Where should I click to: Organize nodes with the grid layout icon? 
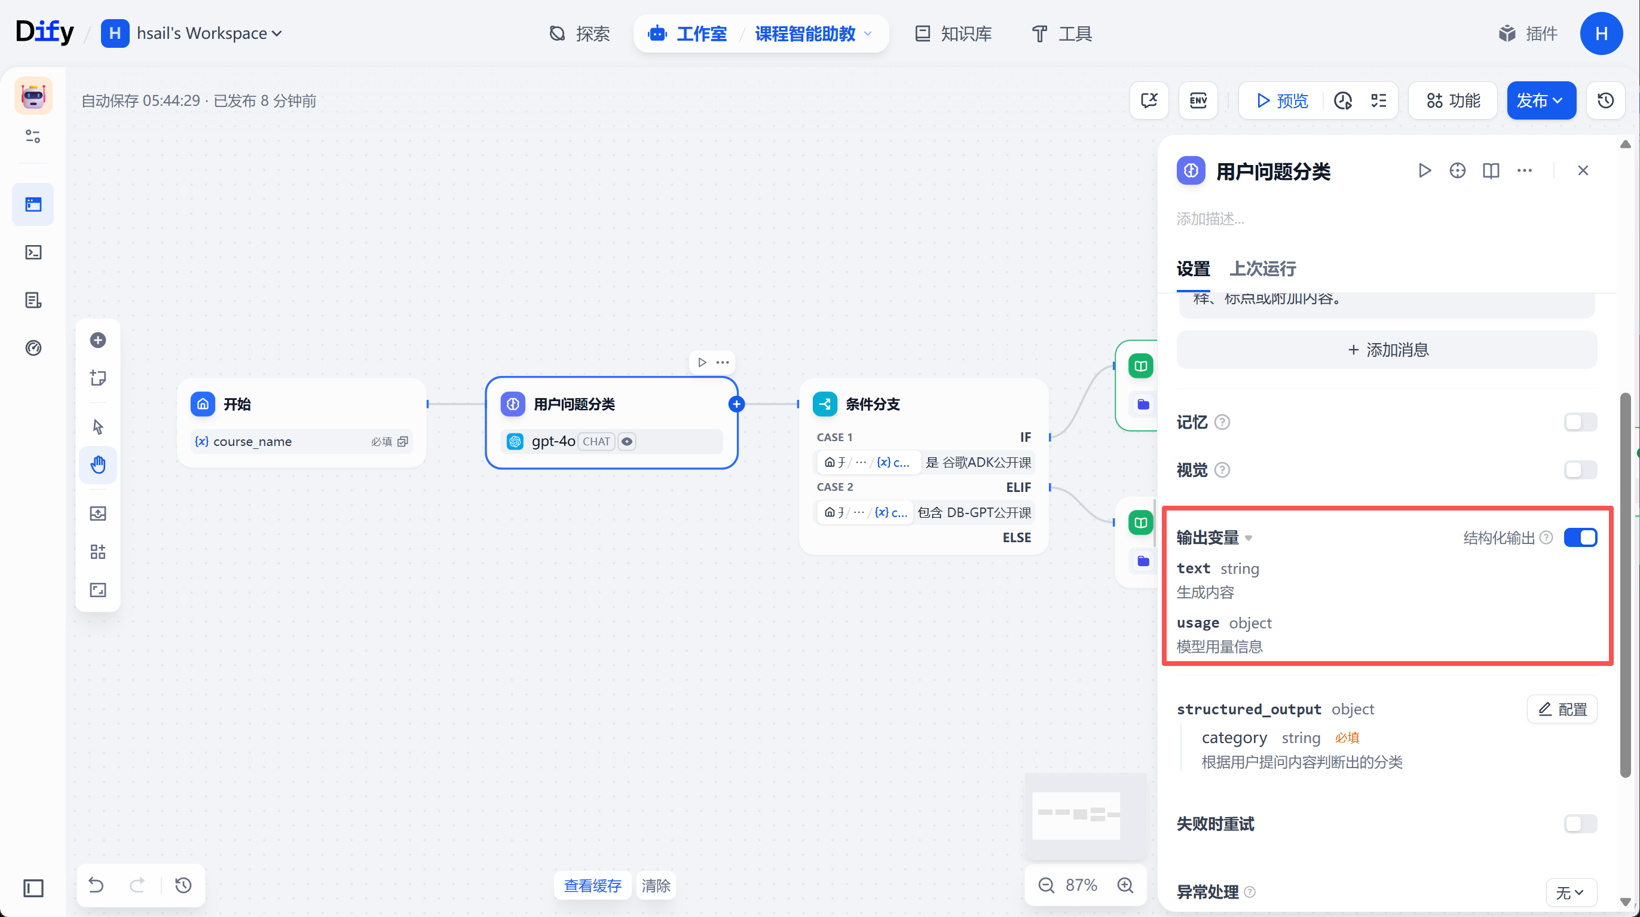[98, 552]
